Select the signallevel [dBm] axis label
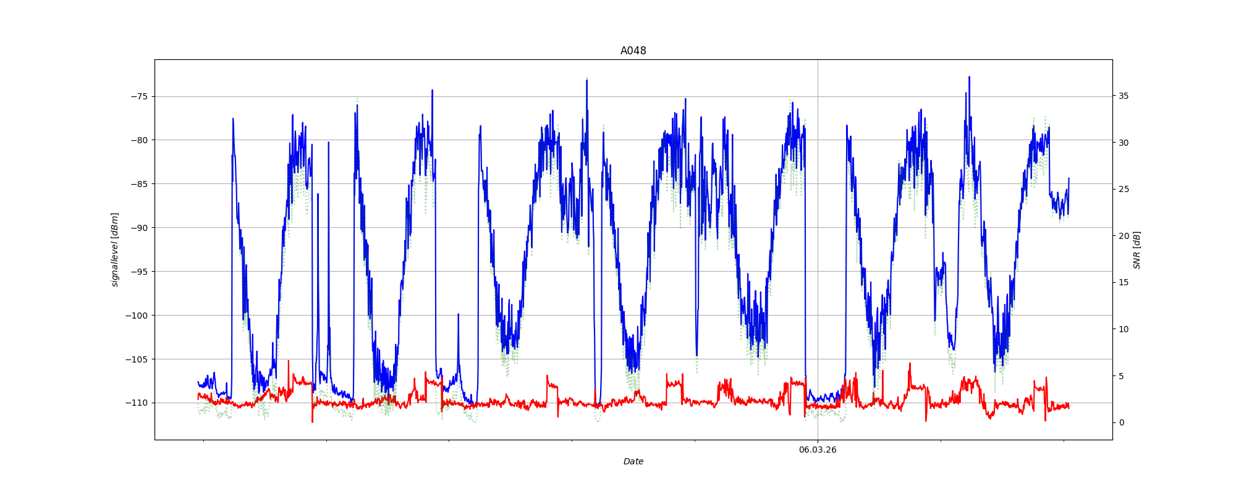The image size is (1236, 494). click(x=115, y=249)
